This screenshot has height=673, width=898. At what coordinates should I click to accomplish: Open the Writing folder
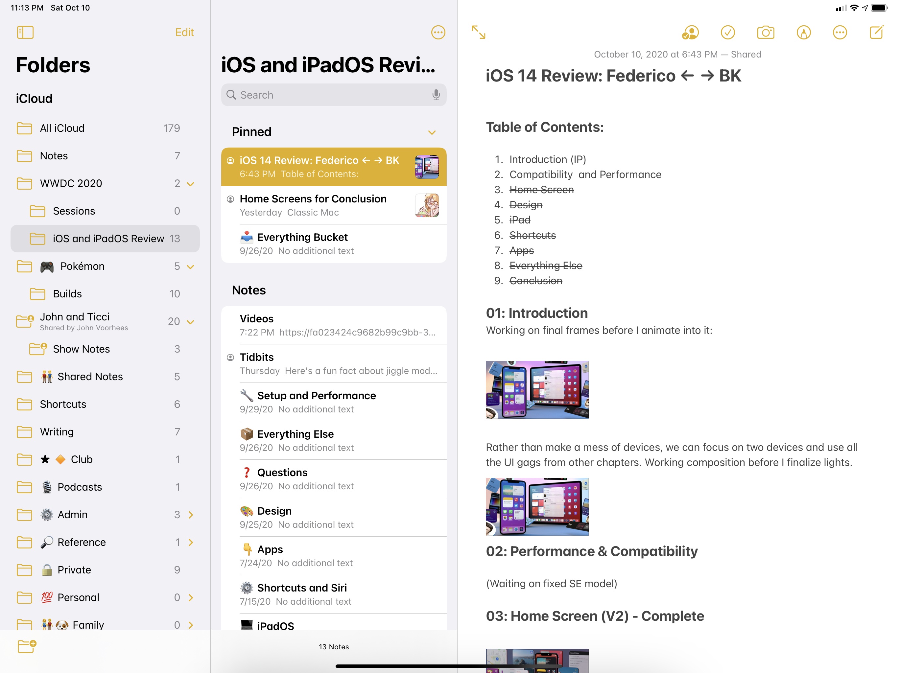click(x=105, y=432)
